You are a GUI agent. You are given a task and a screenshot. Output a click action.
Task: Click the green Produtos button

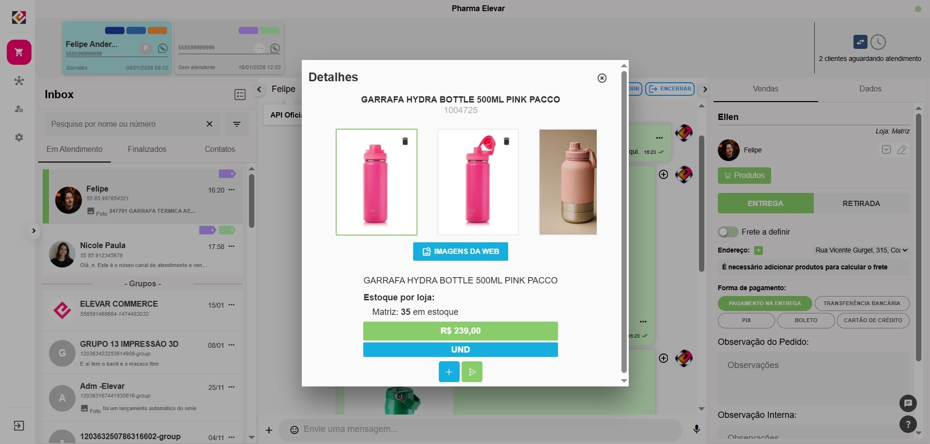744,176
